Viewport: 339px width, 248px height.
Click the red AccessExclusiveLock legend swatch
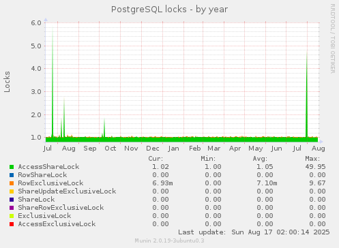pyautogui.click(x=12, y=224)
